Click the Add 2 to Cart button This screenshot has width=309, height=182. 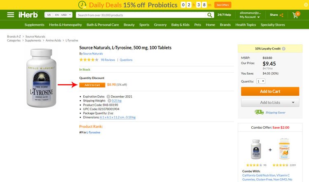[92, 85]
